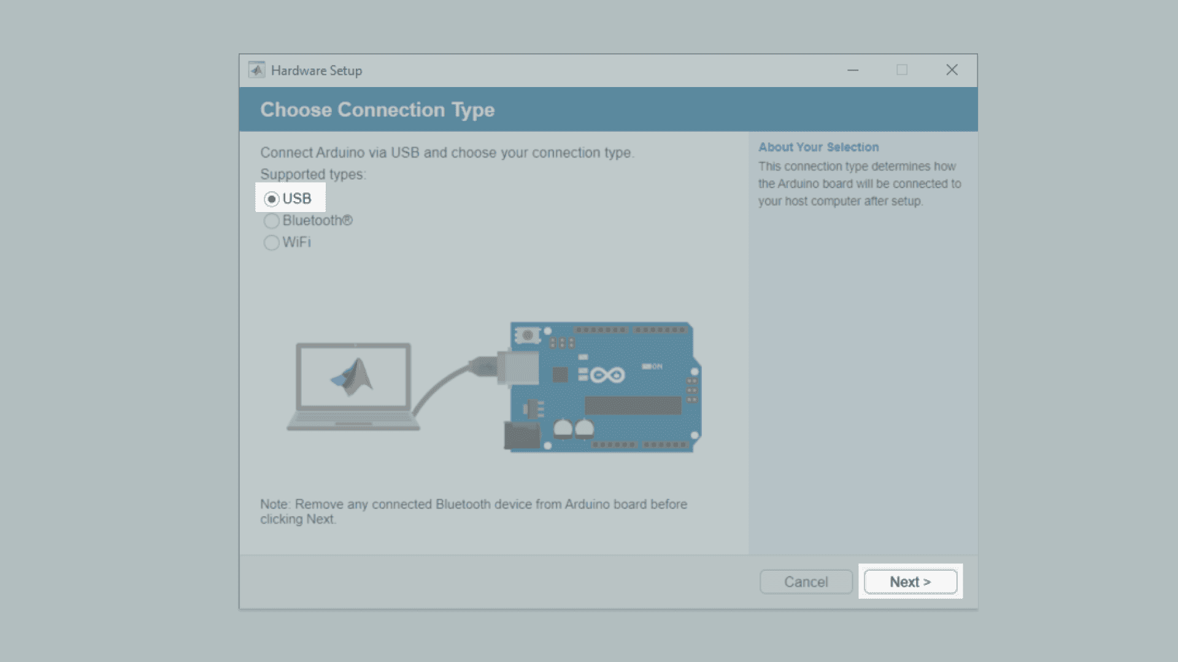Select the USB radio button
This screenshot has height=662, width=1178.
point(272,199)
